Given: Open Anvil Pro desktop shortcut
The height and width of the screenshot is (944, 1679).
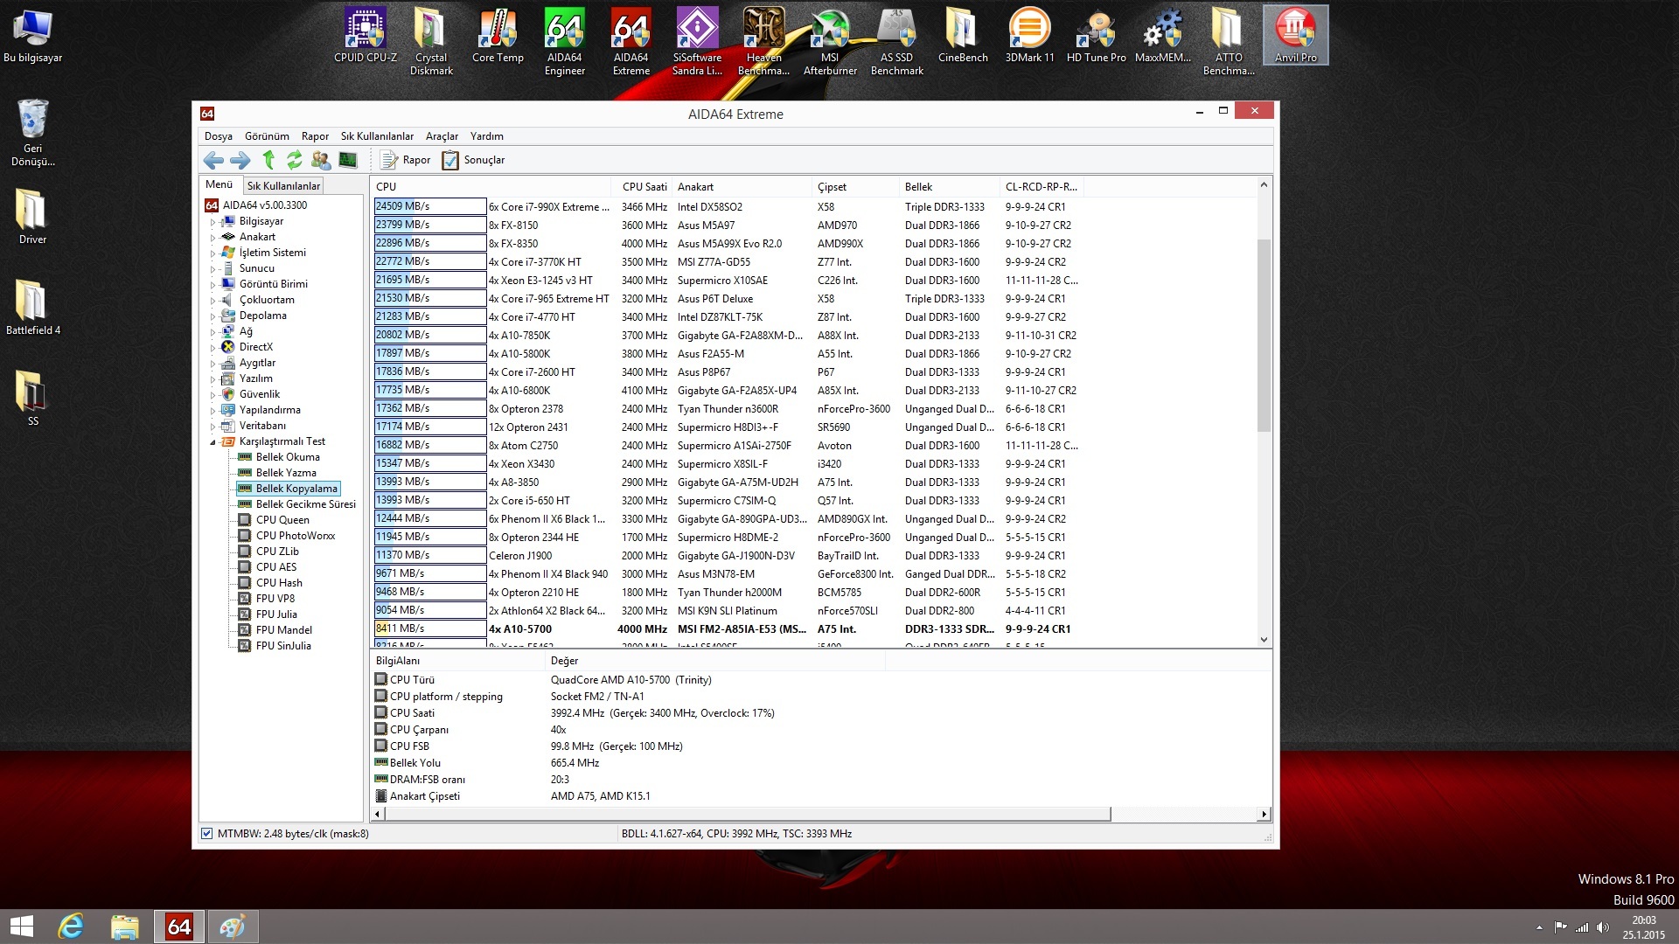Looking at the screenshot, I should [x=1295, y=36].
